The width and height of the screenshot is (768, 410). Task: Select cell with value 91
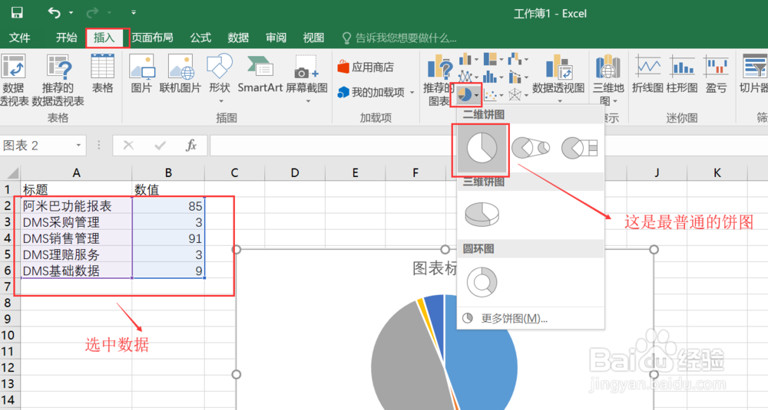coord(168,238)
